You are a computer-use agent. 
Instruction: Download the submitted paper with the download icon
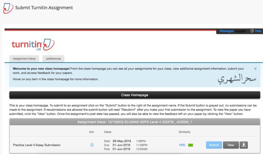tap(244, 145)
